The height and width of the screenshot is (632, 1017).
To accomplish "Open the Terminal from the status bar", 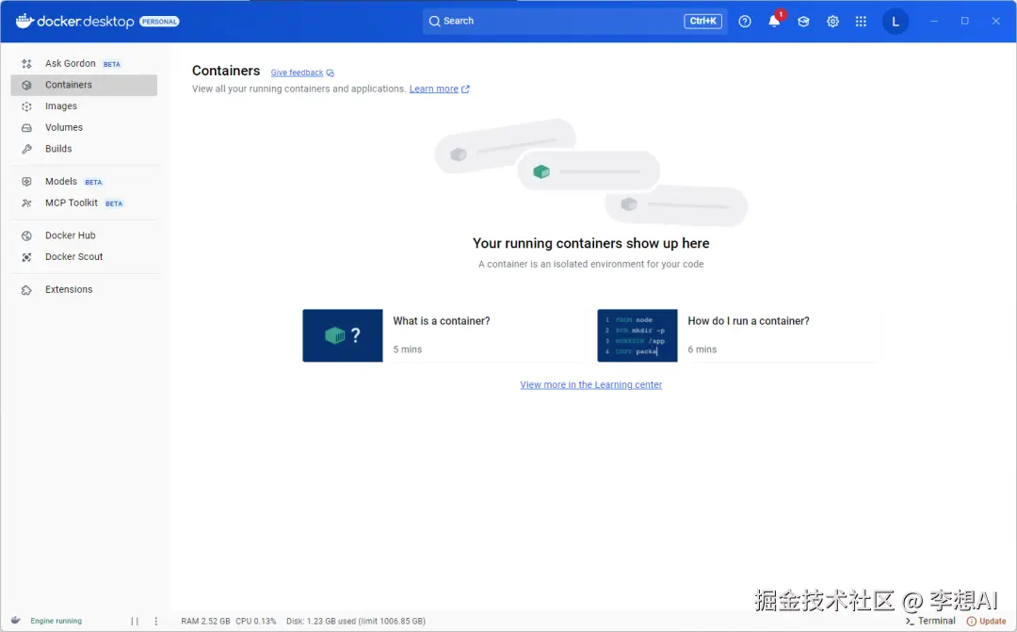I will click(930, 621).
